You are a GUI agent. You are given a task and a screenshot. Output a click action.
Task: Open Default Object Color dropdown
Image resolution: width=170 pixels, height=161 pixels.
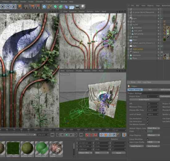(154, 128)
